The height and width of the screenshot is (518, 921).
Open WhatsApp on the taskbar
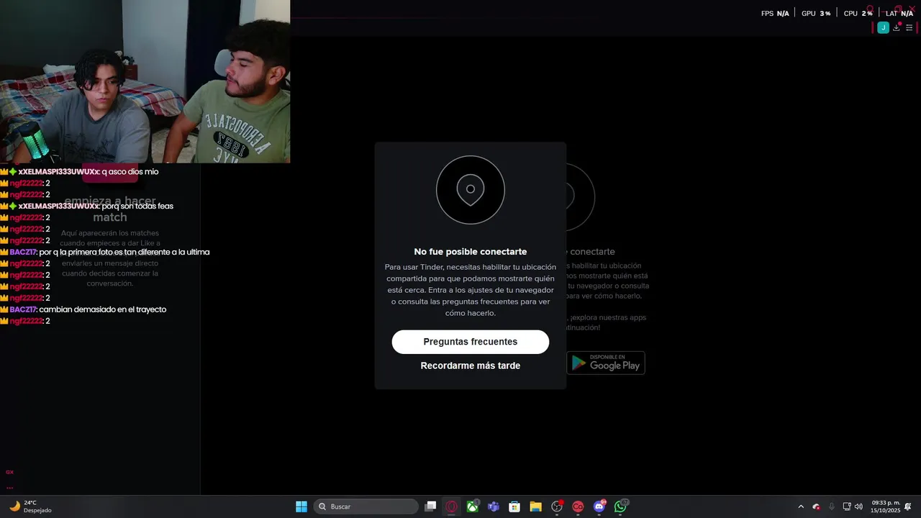click(620, 506)
